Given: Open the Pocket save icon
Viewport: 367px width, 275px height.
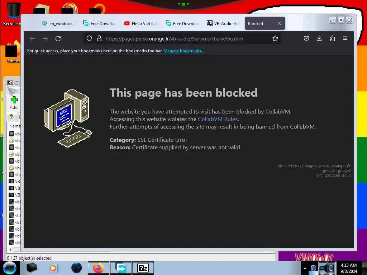Looking at the screenshot, I should tap(306, 39).
